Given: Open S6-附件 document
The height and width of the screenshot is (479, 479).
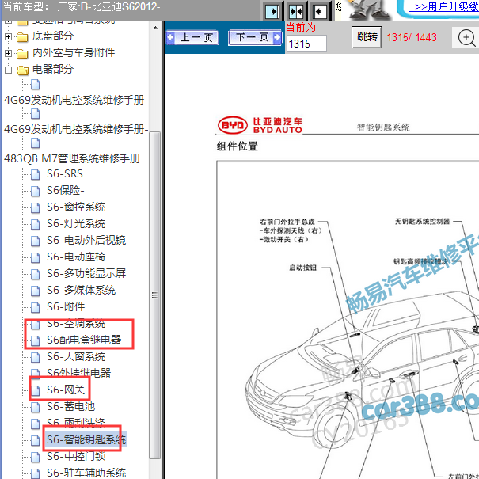Looking at the screenshot, I should tap(66, 306).
